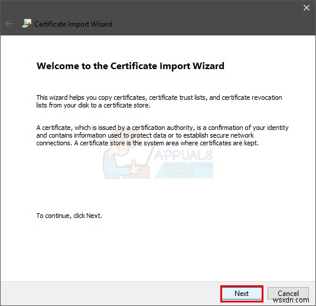The image size is (316, 306).
Task: Click the Next button
Action: 242,294
